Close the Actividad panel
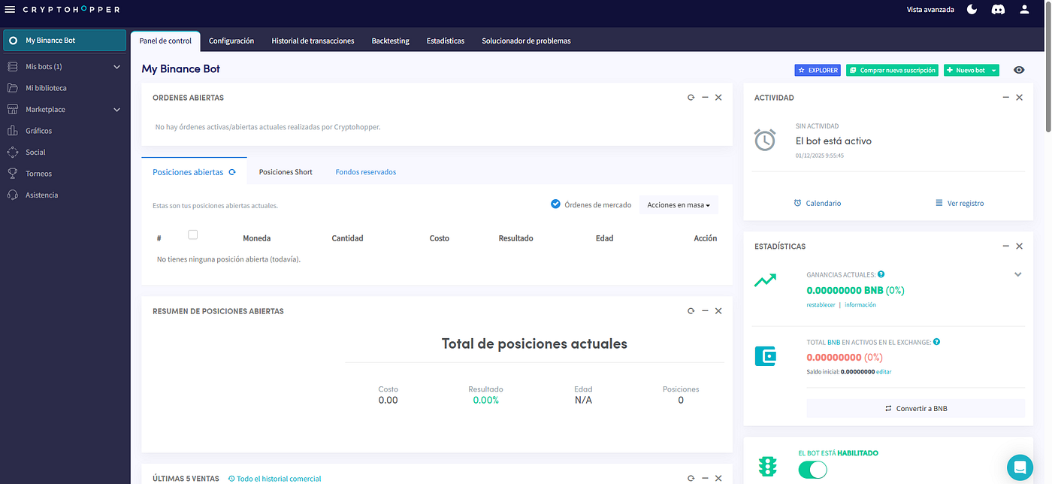Image resolution: width=1052 pixels, height=484 pixels. tap(1019, 98)
